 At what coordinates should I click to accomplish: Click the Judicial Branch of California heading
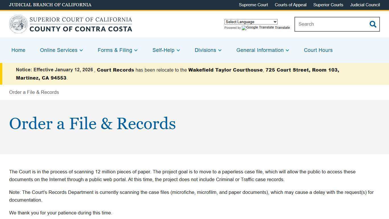coord(50,5)
